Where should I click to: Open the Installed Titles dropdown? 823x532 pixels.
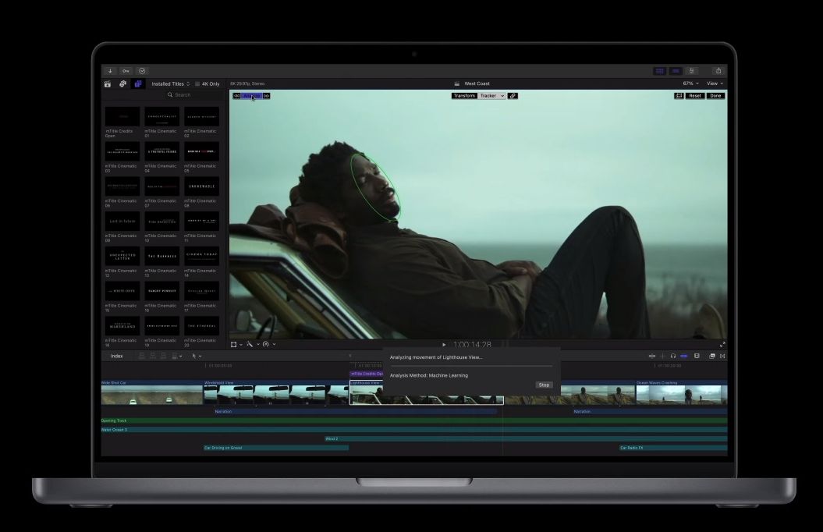170,84
